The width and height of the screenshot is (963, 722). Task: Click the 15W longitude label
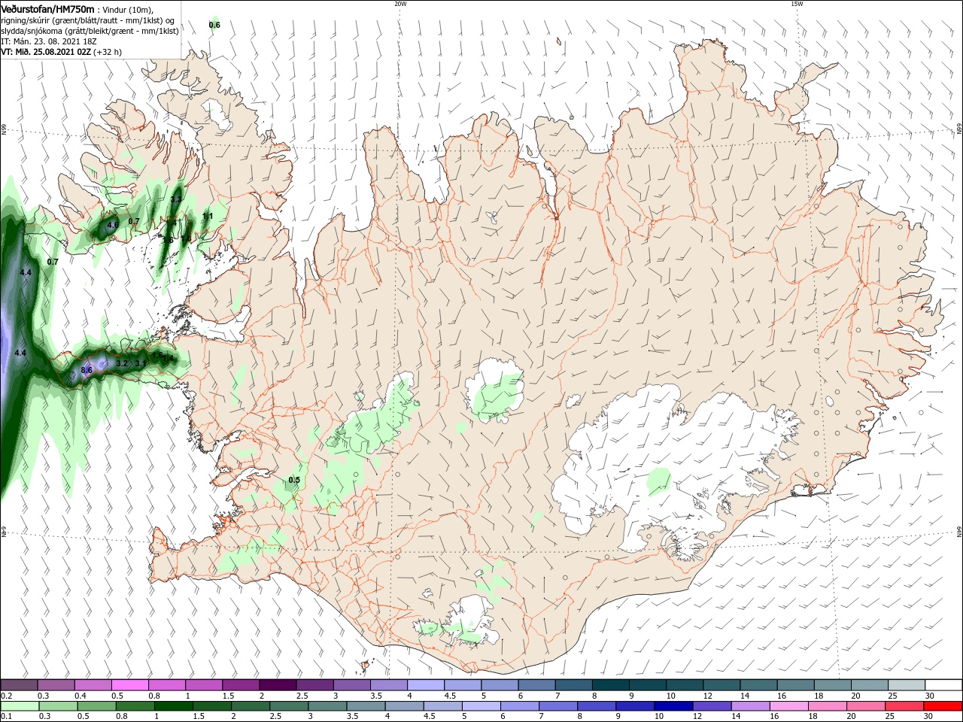point(797,4)
